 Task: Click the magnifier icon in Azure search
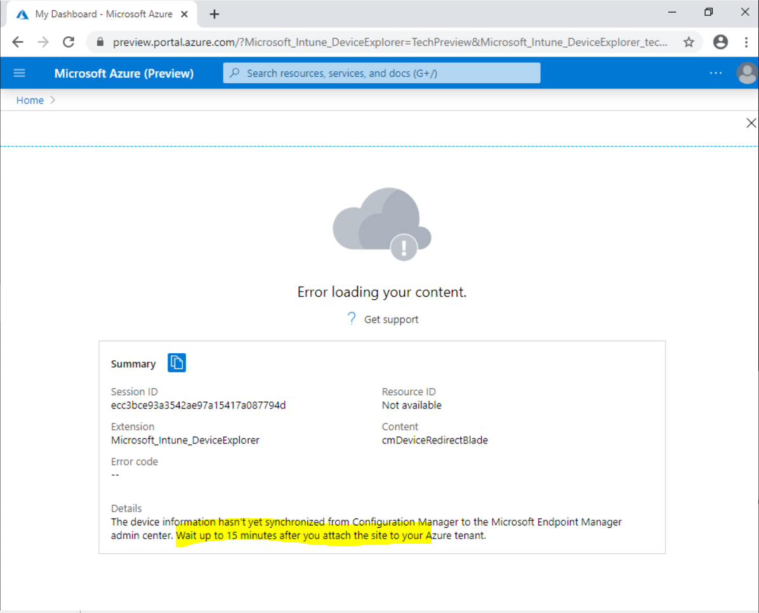(x=235, y=72)
